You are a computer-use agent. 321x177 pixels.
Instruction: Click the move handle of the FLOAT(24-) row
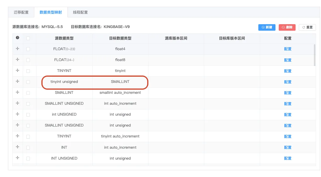pyautogui.click(x=18, y=60)
